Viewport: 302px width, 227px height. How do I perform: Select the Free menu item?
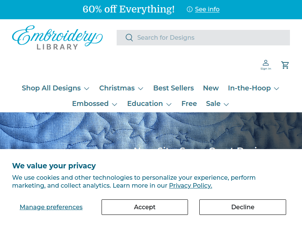189,104
